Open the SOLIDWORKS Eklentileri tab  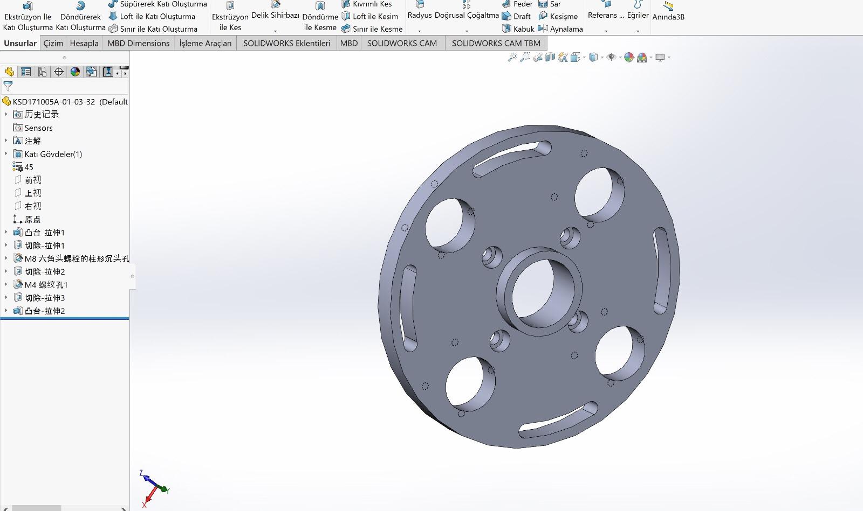(x=286, y=43)
